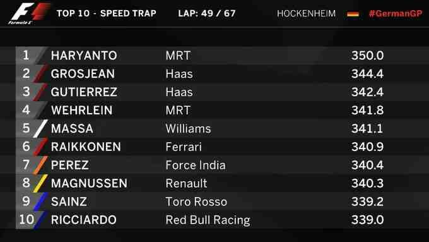Click the Red Bull Racing team name
This screenshot has width=429, height=242.
click(208, 220)
